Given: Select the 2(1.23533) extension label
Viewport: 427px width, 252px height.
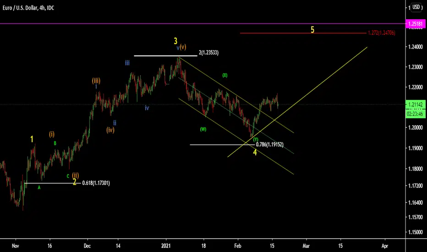Looking at the screenshot, I should click(x=208, y=53).
